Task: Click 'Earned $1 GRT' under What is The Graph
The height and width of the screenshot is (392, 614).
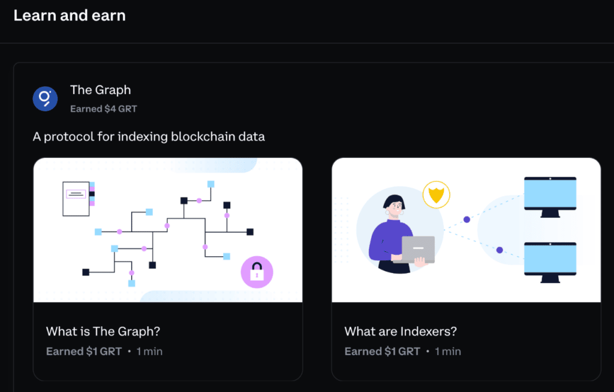Action: tap(84, 351)
